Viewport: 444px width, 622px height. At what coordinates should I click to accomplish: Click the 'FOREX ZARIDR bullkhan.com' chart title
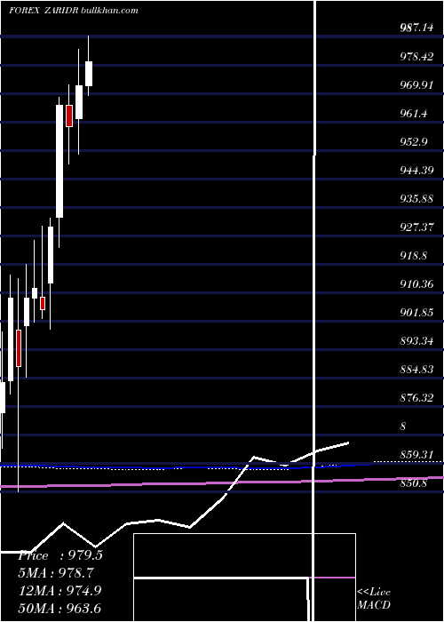(74, 11)
